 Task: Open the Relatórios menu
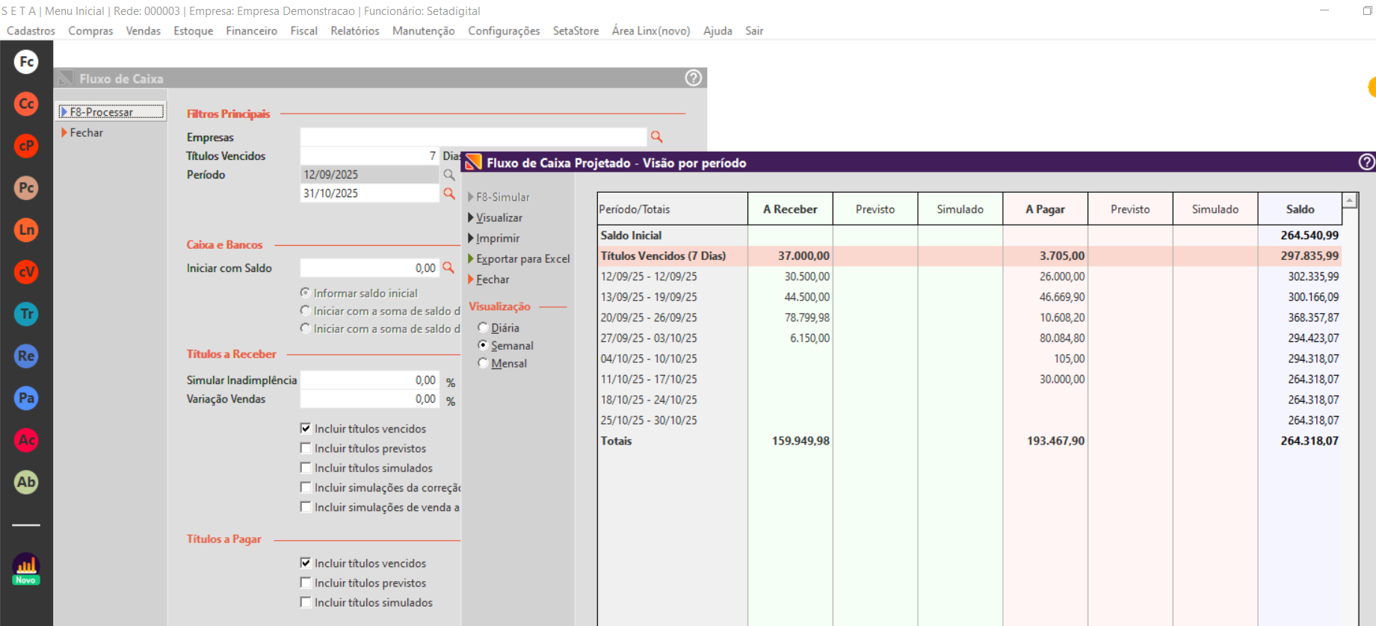click(354, 31)
